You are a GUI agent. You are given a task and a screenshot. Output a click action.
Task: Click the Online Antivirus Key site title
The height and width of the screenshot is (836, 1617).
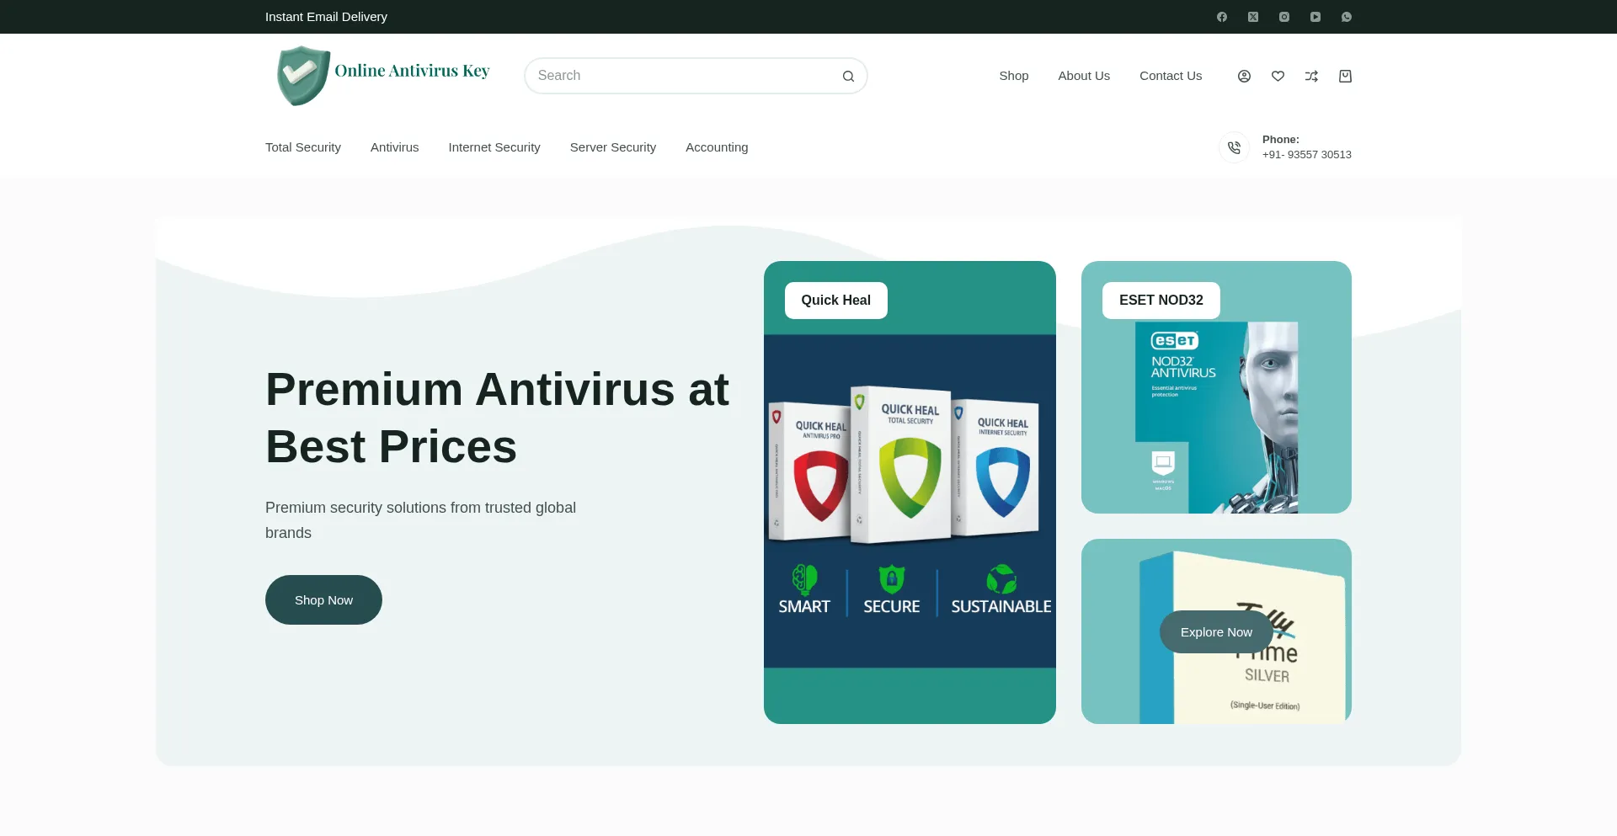pos(412,72)
